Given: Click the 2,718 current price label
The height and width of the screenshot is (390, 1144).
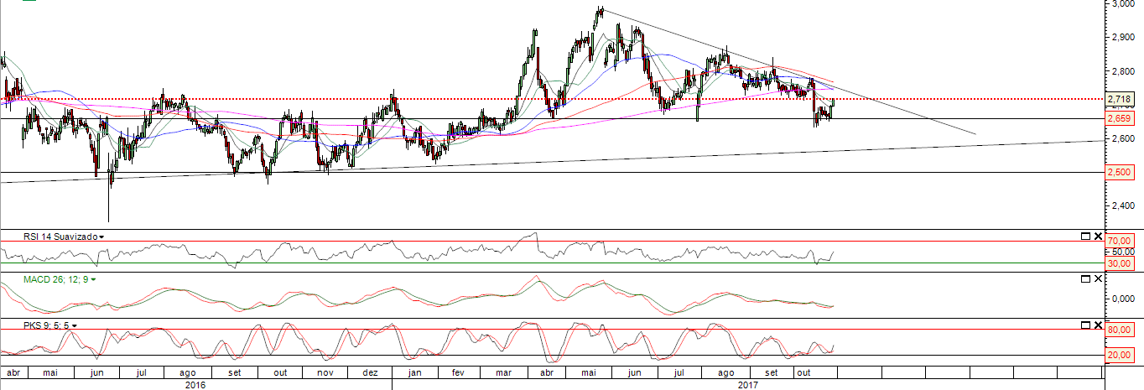Looking at the screenshot, I should [x=1121, y=100].
